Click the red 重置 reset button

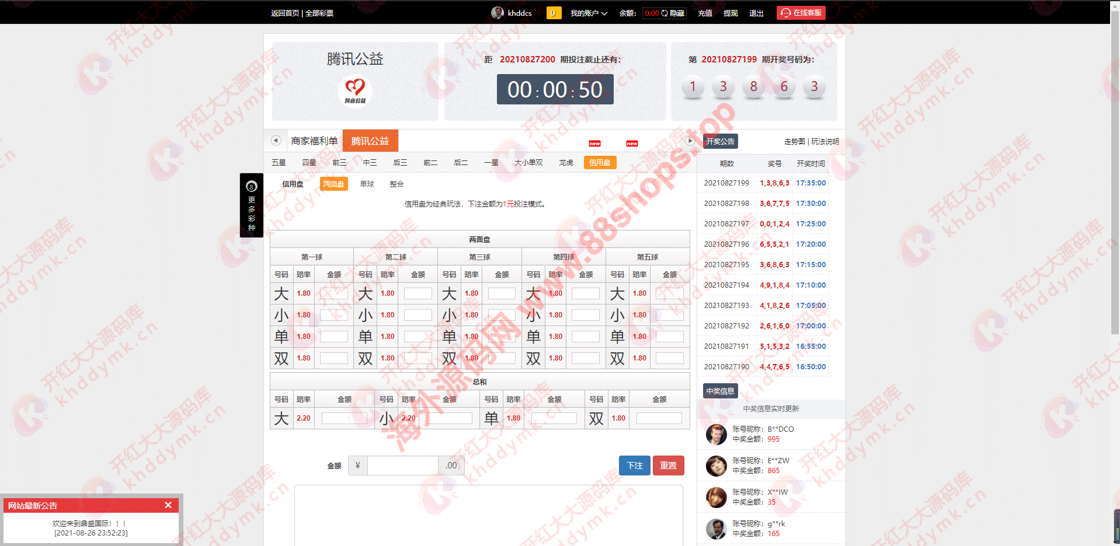tap(668, 466)
